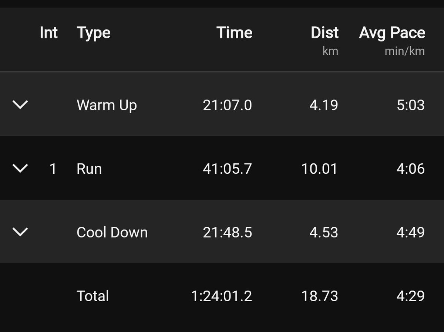Click interval number 1 in Run row
The image size is (444, 332).
coord(53,169)
